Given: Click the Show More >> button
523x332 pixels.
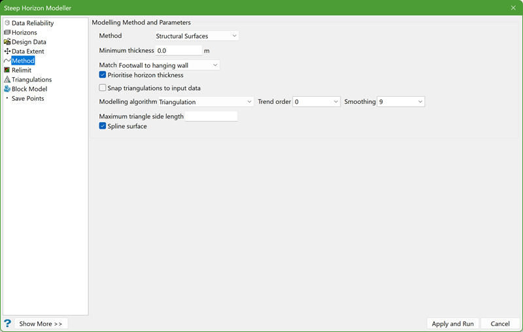Looking at the screenshot, I should coord(41,324).
